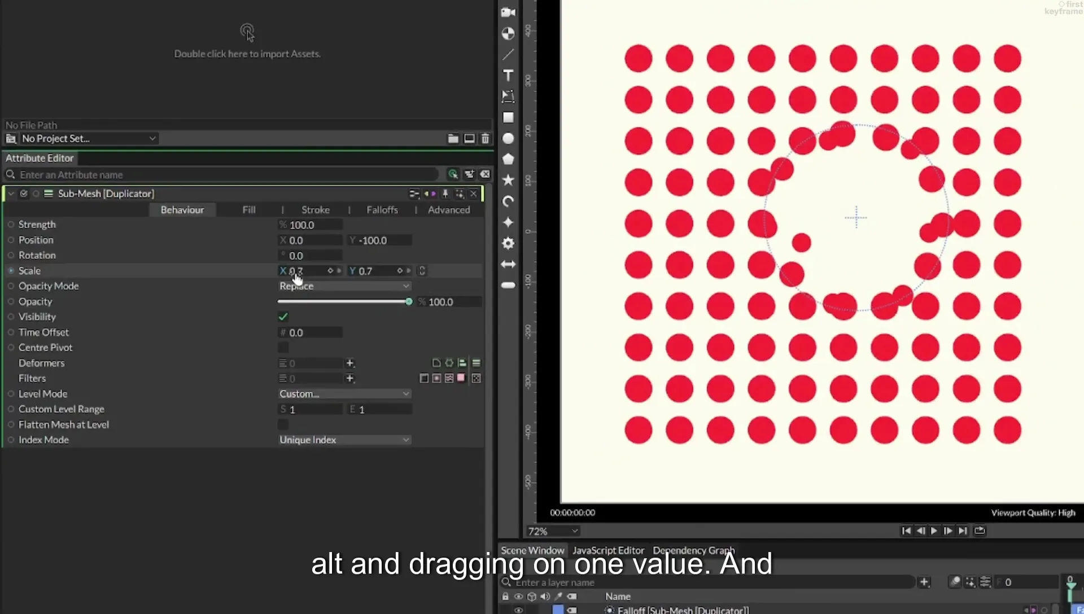Open the Opacity Mode dropdown

(x=344, y=286)
